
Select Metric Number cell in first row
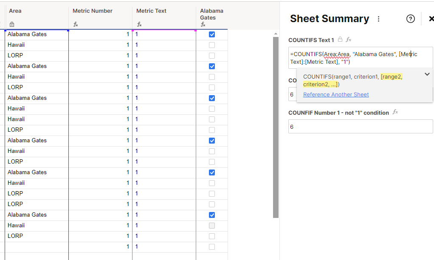101,34
